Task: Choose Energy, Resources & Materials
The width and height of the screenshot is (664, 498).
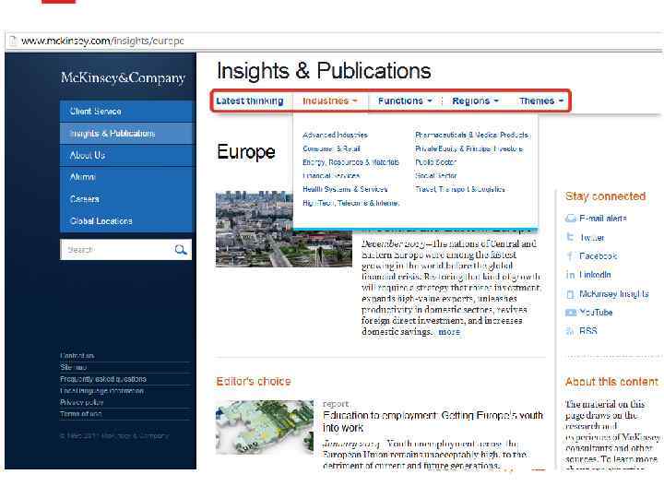Action: click(x=350, y=162)
